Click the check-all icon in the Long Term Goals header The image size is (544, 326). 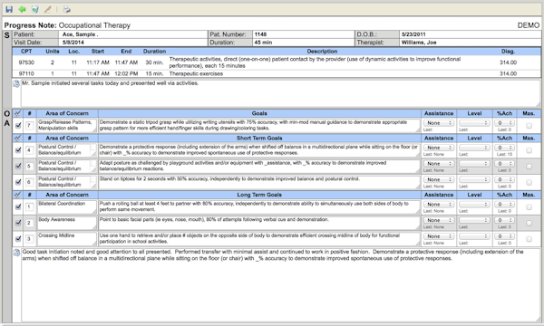pos(18,195)
